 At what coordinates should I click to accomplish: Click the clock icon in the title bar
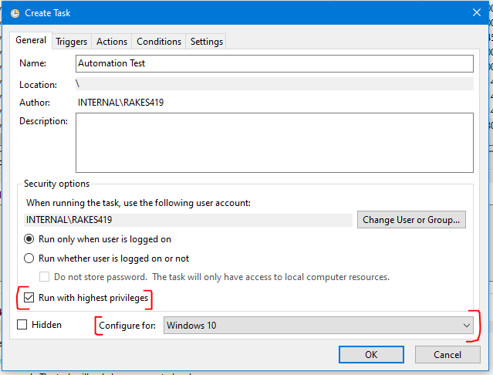pyautogui.click(x=15, y=13)
